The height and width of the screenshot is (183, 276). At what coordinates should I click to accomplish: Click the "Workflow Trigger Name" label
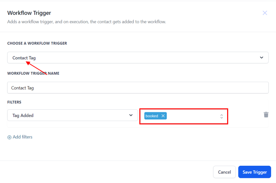(x=33, y=73)
